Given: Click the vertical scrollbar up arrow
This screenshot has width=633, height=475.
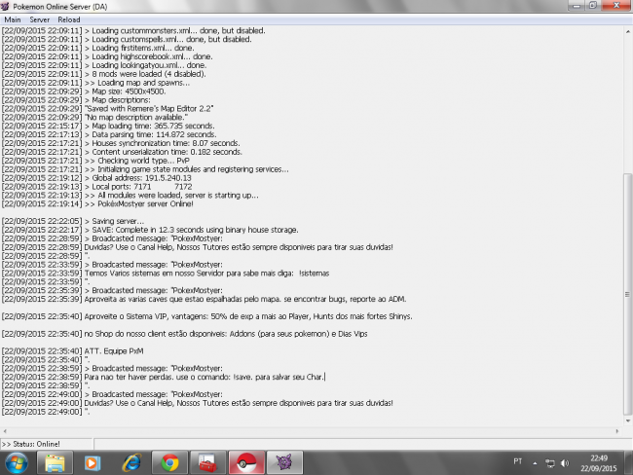Looking at the screenshot, I should click(x=628, y=31).
